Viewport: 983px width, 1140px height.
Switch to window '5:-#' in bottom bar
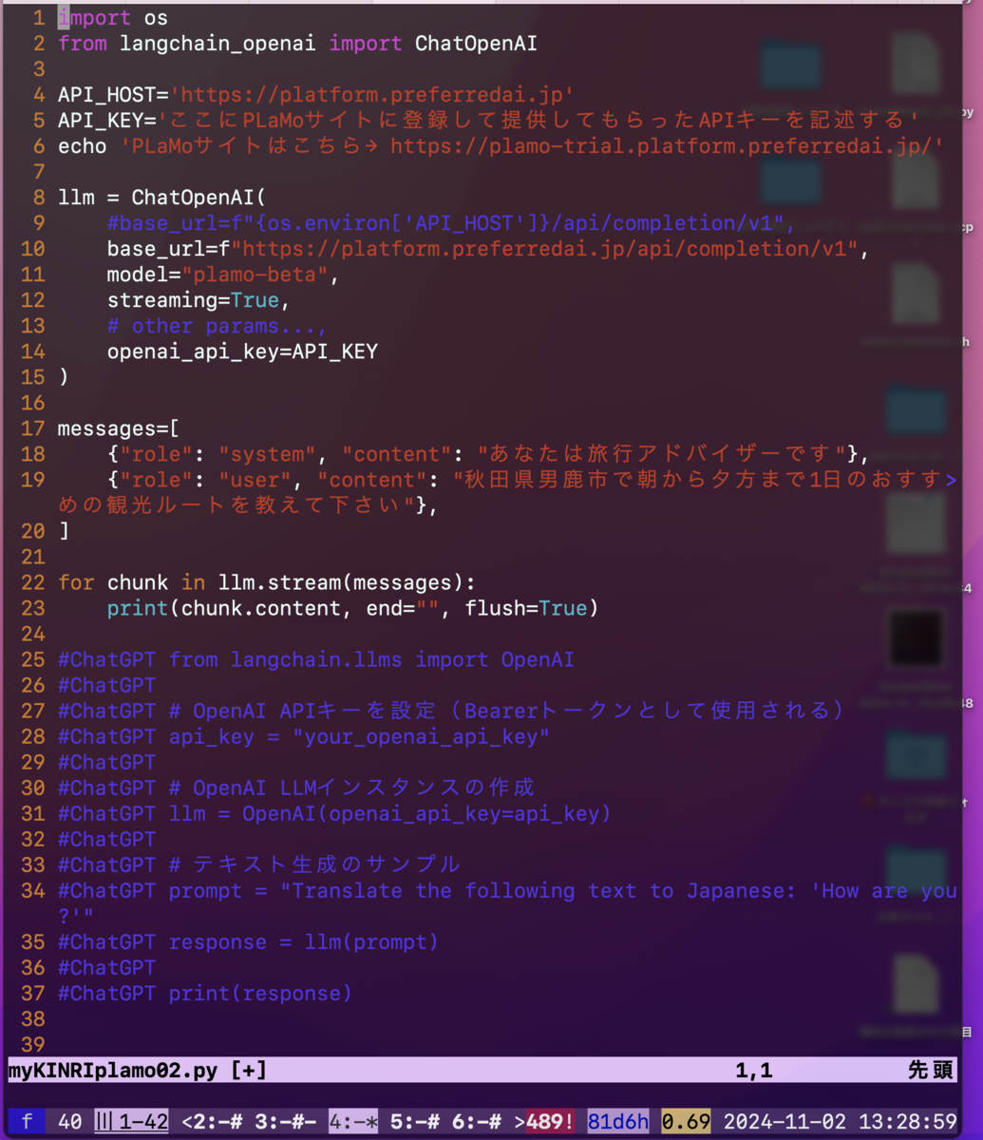pyautogui.click(x=415, y=1121)
